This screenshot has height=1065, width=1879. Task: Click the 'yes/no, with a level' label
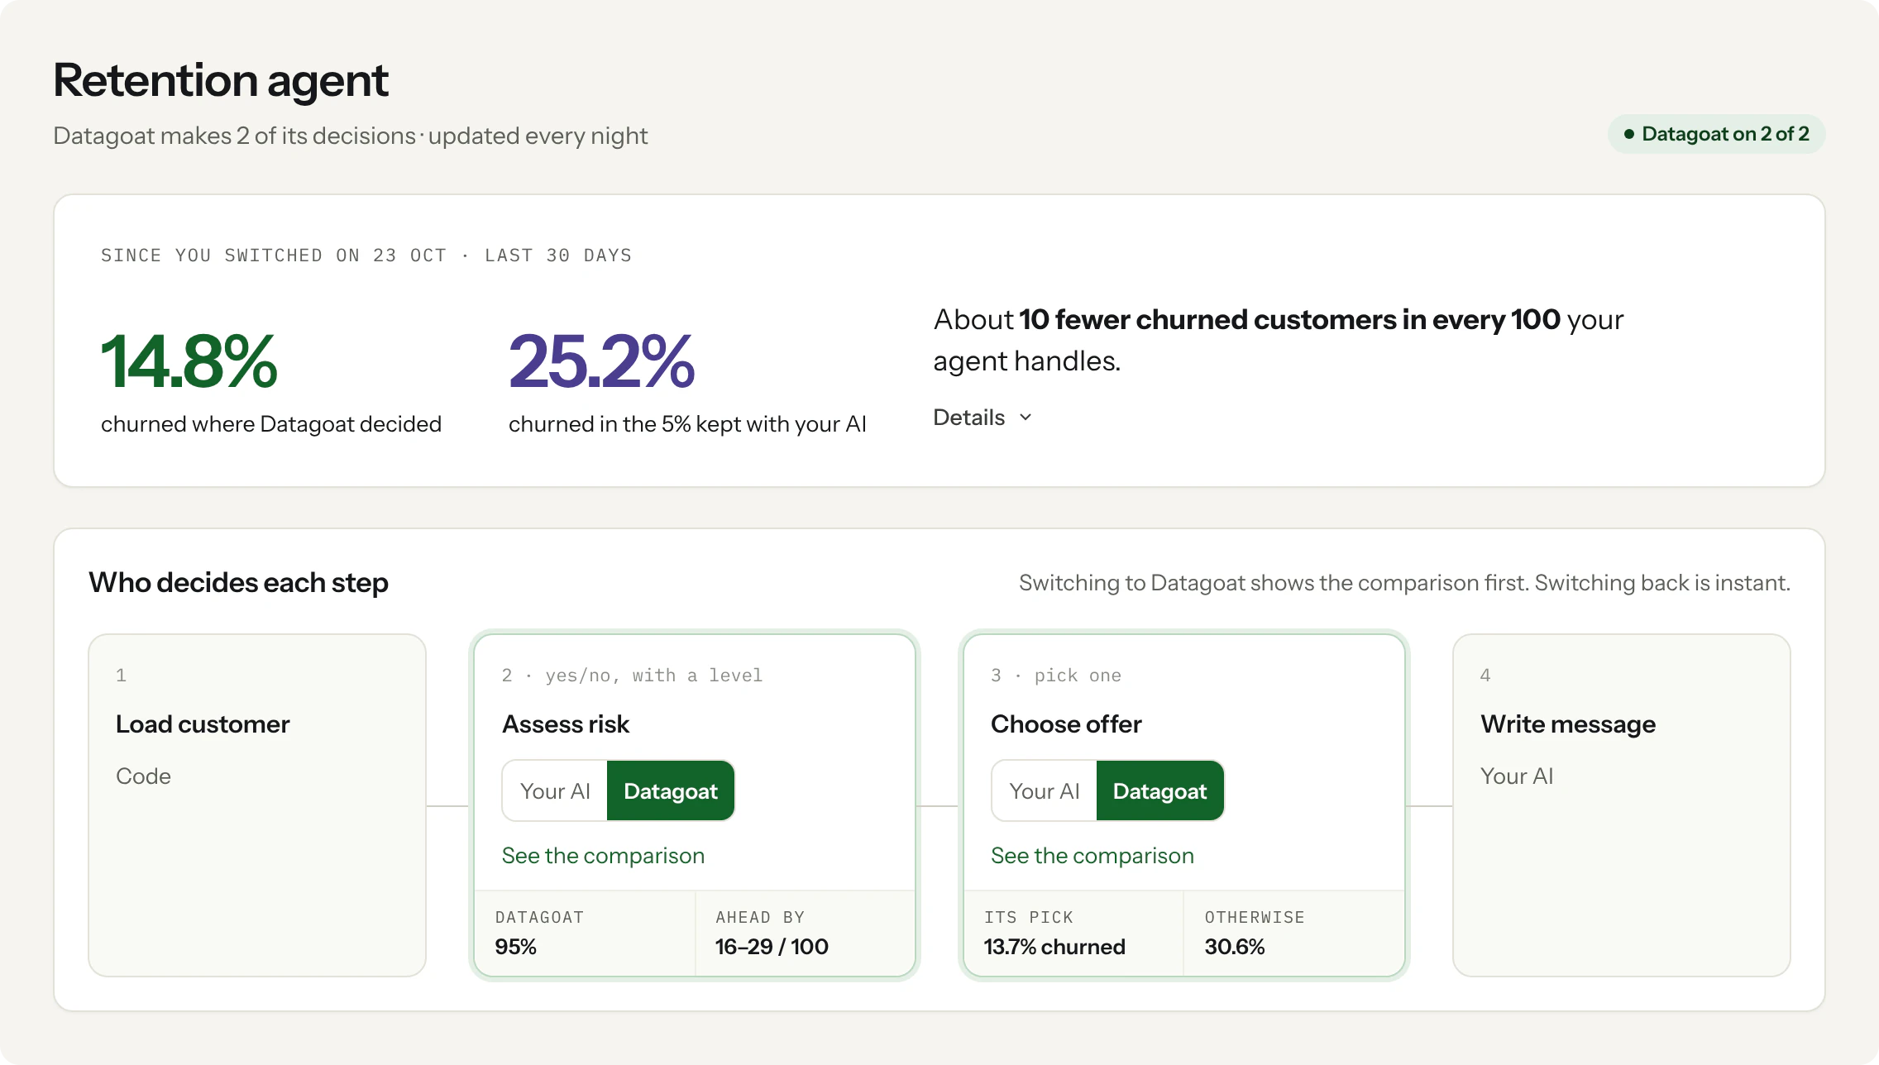(x=653, y=676)
